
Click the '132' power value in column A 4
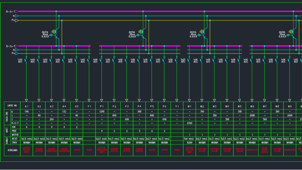(64, 111)
